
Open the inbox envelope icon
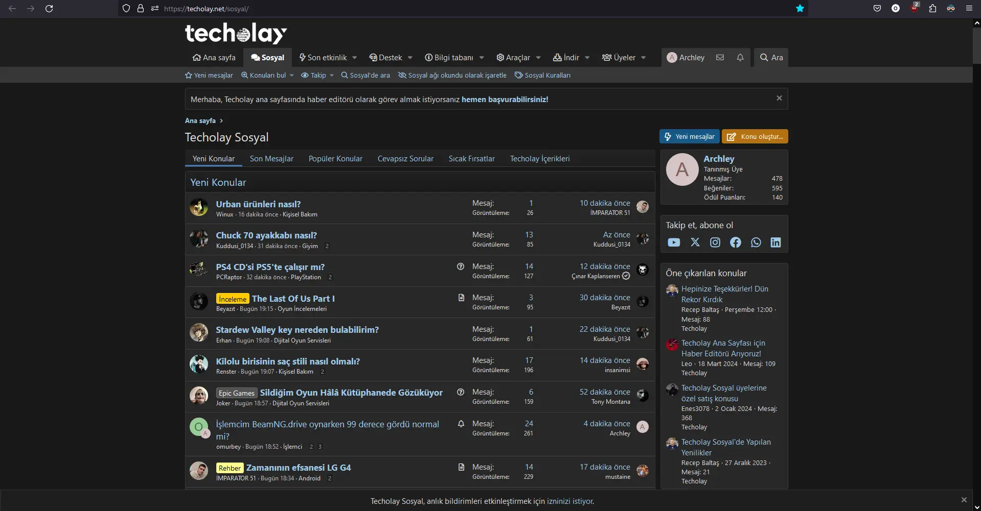click(720, 57)
